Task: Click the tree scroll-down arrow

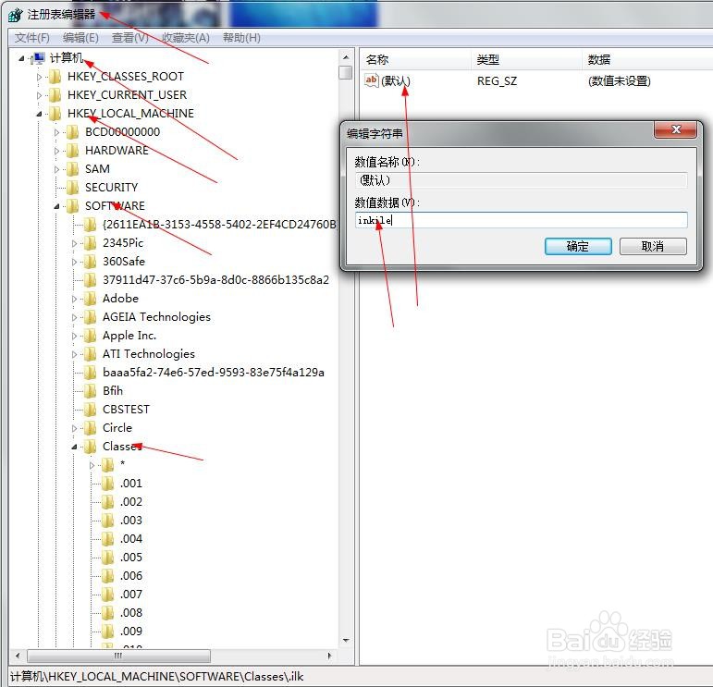Action: [346, 641]
